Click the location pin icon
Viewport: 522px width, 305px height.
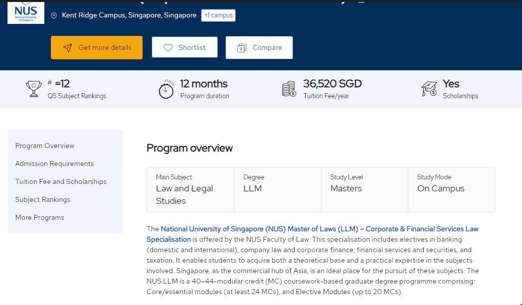tap(54, 15)
